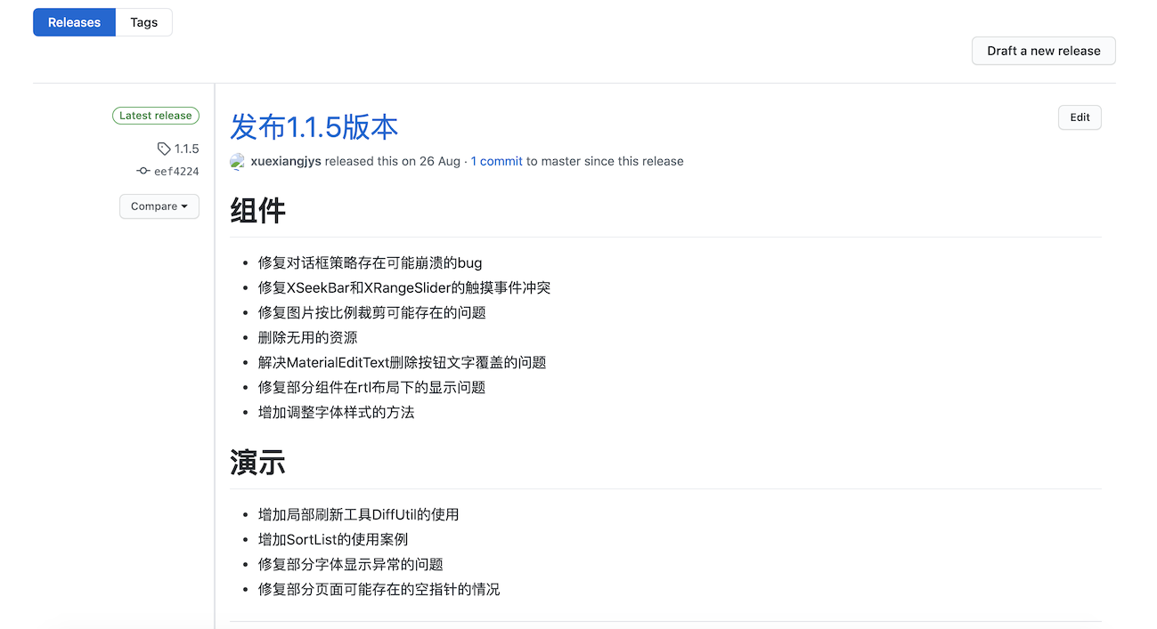Click the 1.1.5 tag version text
This screenshot has height=629, width=1157.
coord(186,149)
